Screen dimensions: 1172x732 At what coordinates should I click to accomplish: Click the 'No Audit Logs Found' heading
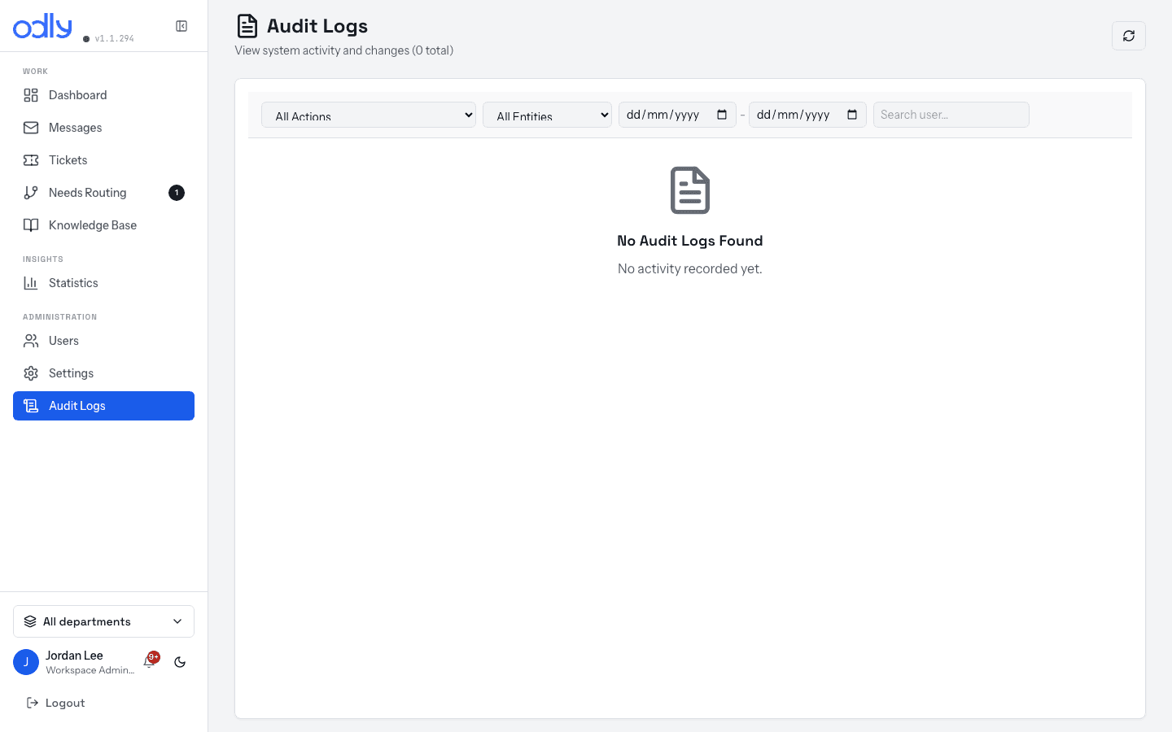(690, 241)
